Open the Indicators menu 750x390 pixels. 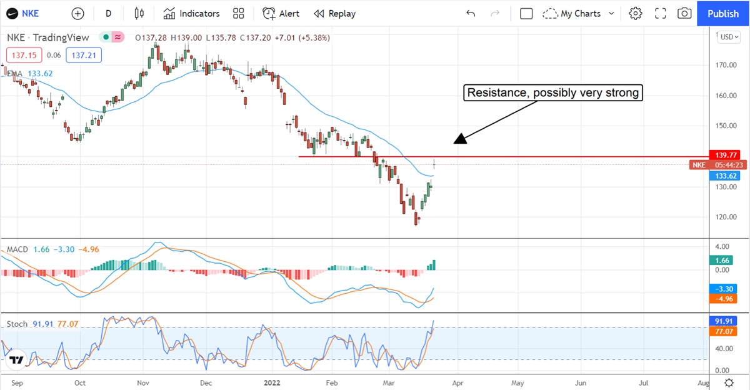pyautogui.click(x=191, y=13)
